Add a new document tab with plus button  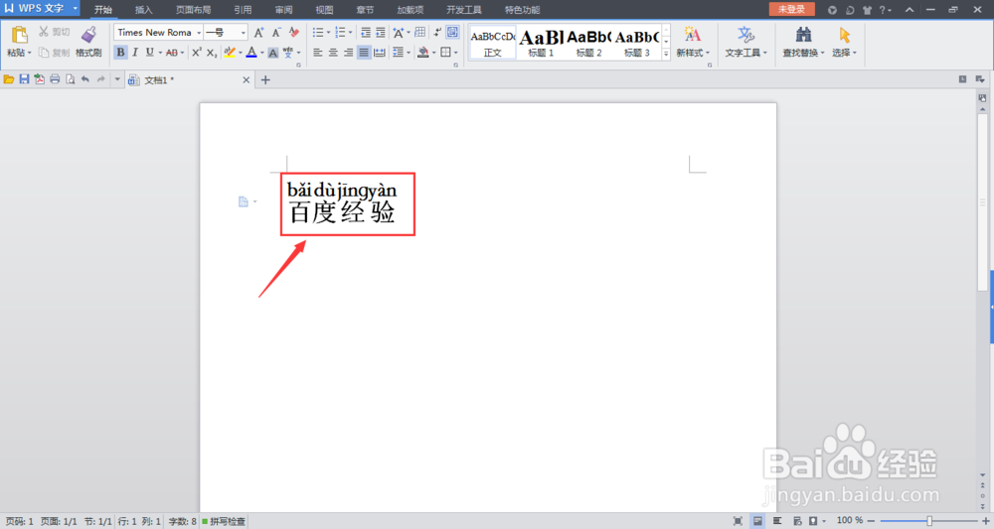(x=265, y=79)
